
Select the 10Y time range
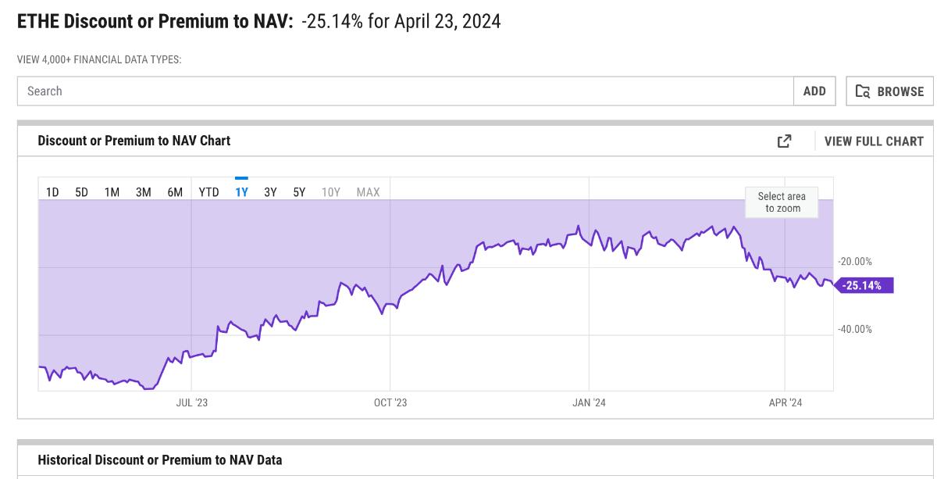[331, 191]
